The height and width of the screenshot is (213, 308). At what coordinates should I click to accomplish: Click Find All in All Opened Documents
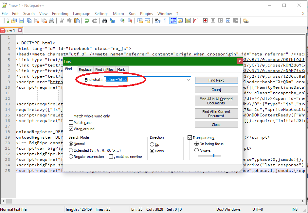[x=216, y=101]
